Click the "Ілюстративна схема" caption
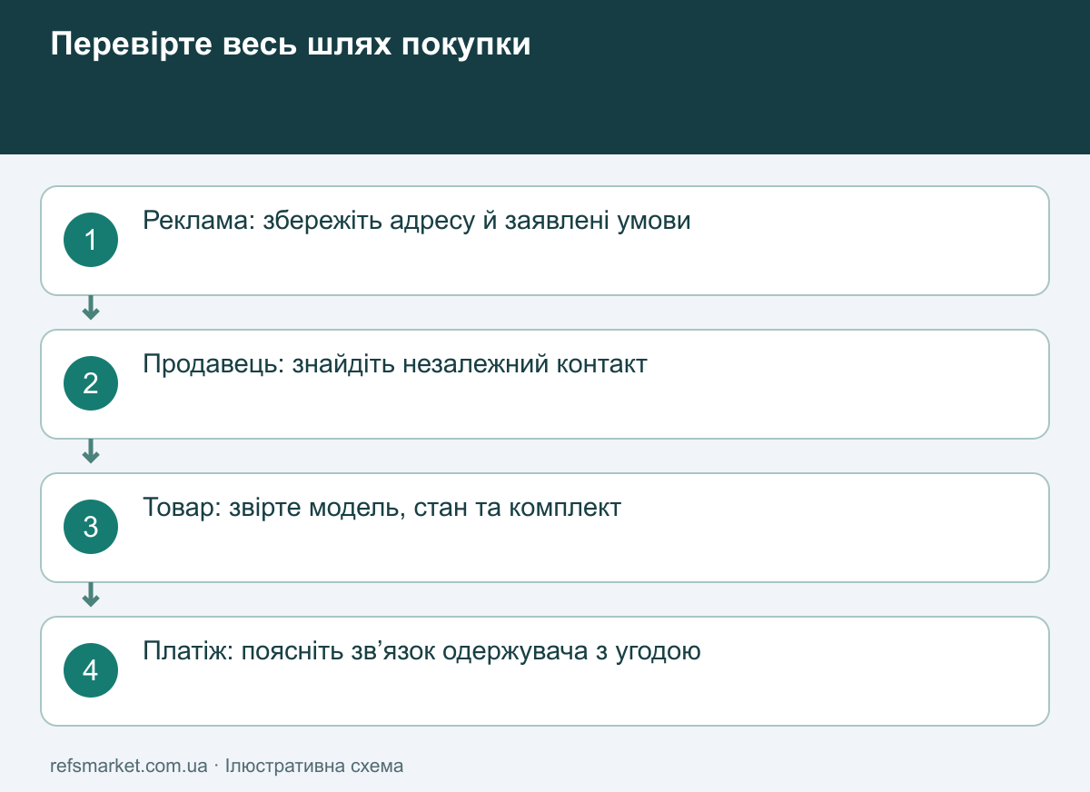Image resolution: width=1090 pixels, height=792 pixels. point(314,766)
